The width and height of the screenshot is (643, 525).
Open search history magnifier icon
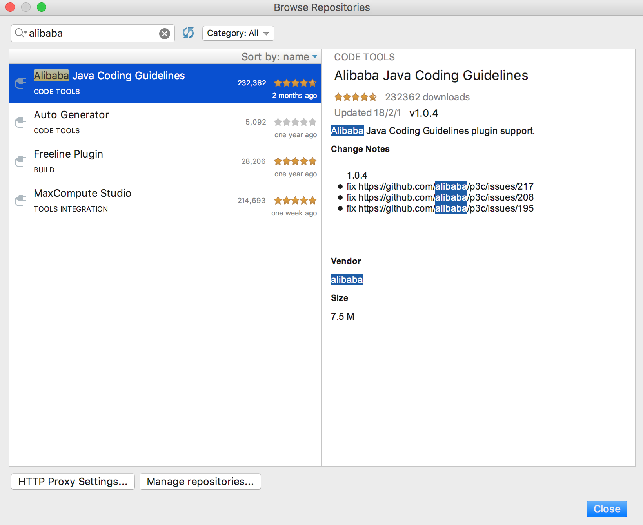[x=20, y=33]
